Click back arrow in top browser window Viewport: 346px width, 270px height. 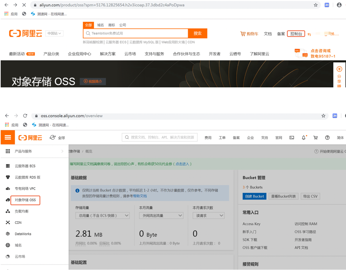[x=7, y=5]
